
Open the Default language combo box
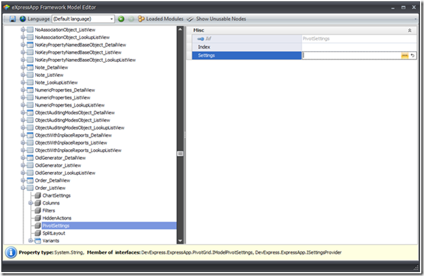(83, 19)
